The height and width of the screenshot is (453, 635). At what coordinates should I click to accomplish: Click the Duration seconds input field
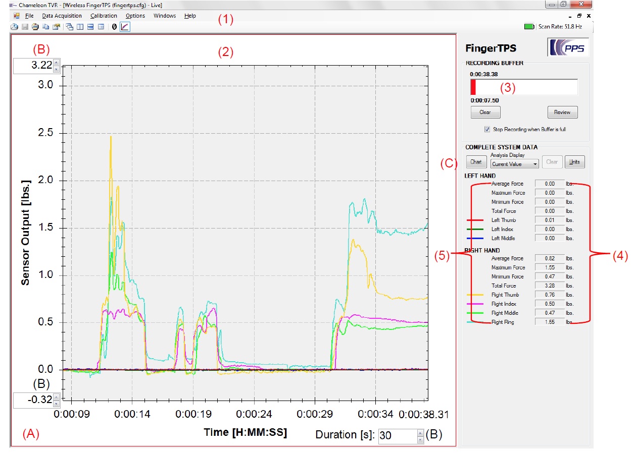[x=396, y=435]
